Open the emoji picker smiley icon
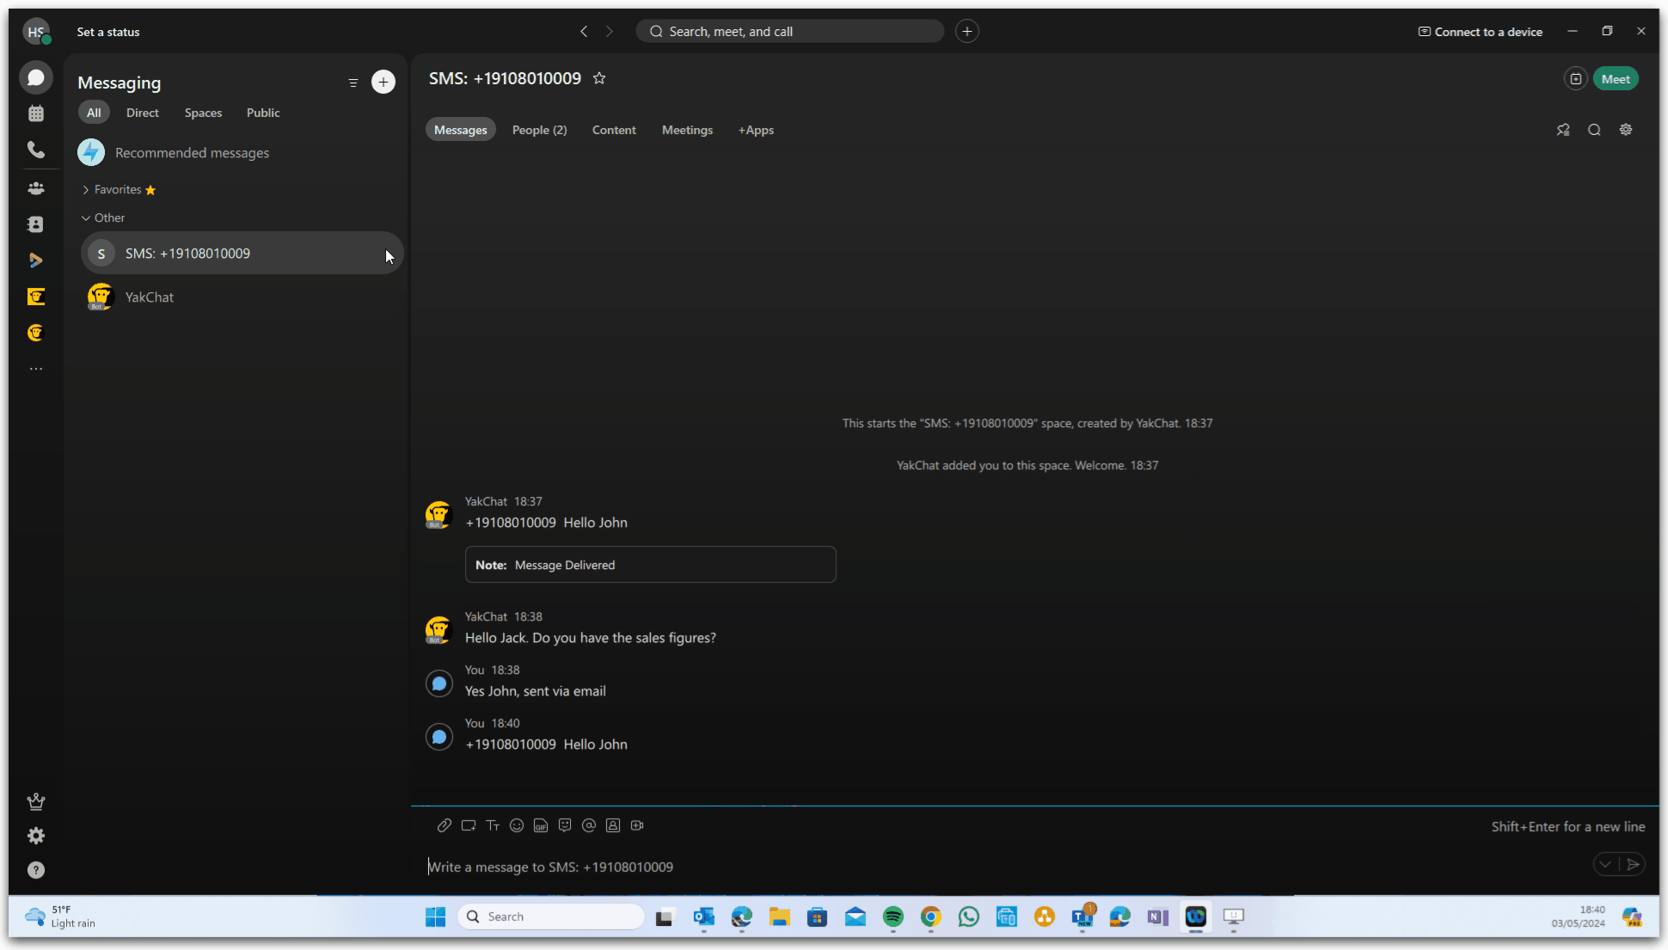1668x950 pixels. (517, 825)
